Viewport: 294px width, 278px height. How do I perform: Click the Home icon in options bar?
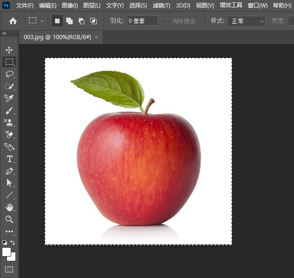(x=13, y=21)
